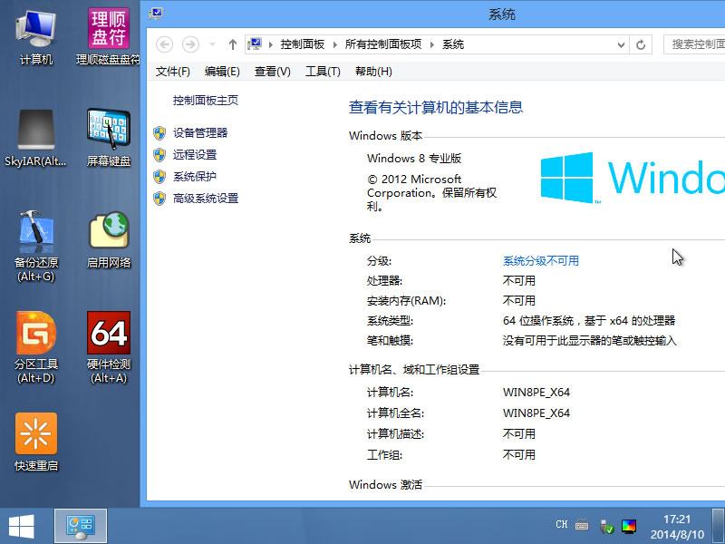Go back with the Back arrow

(x=164, y=44)
